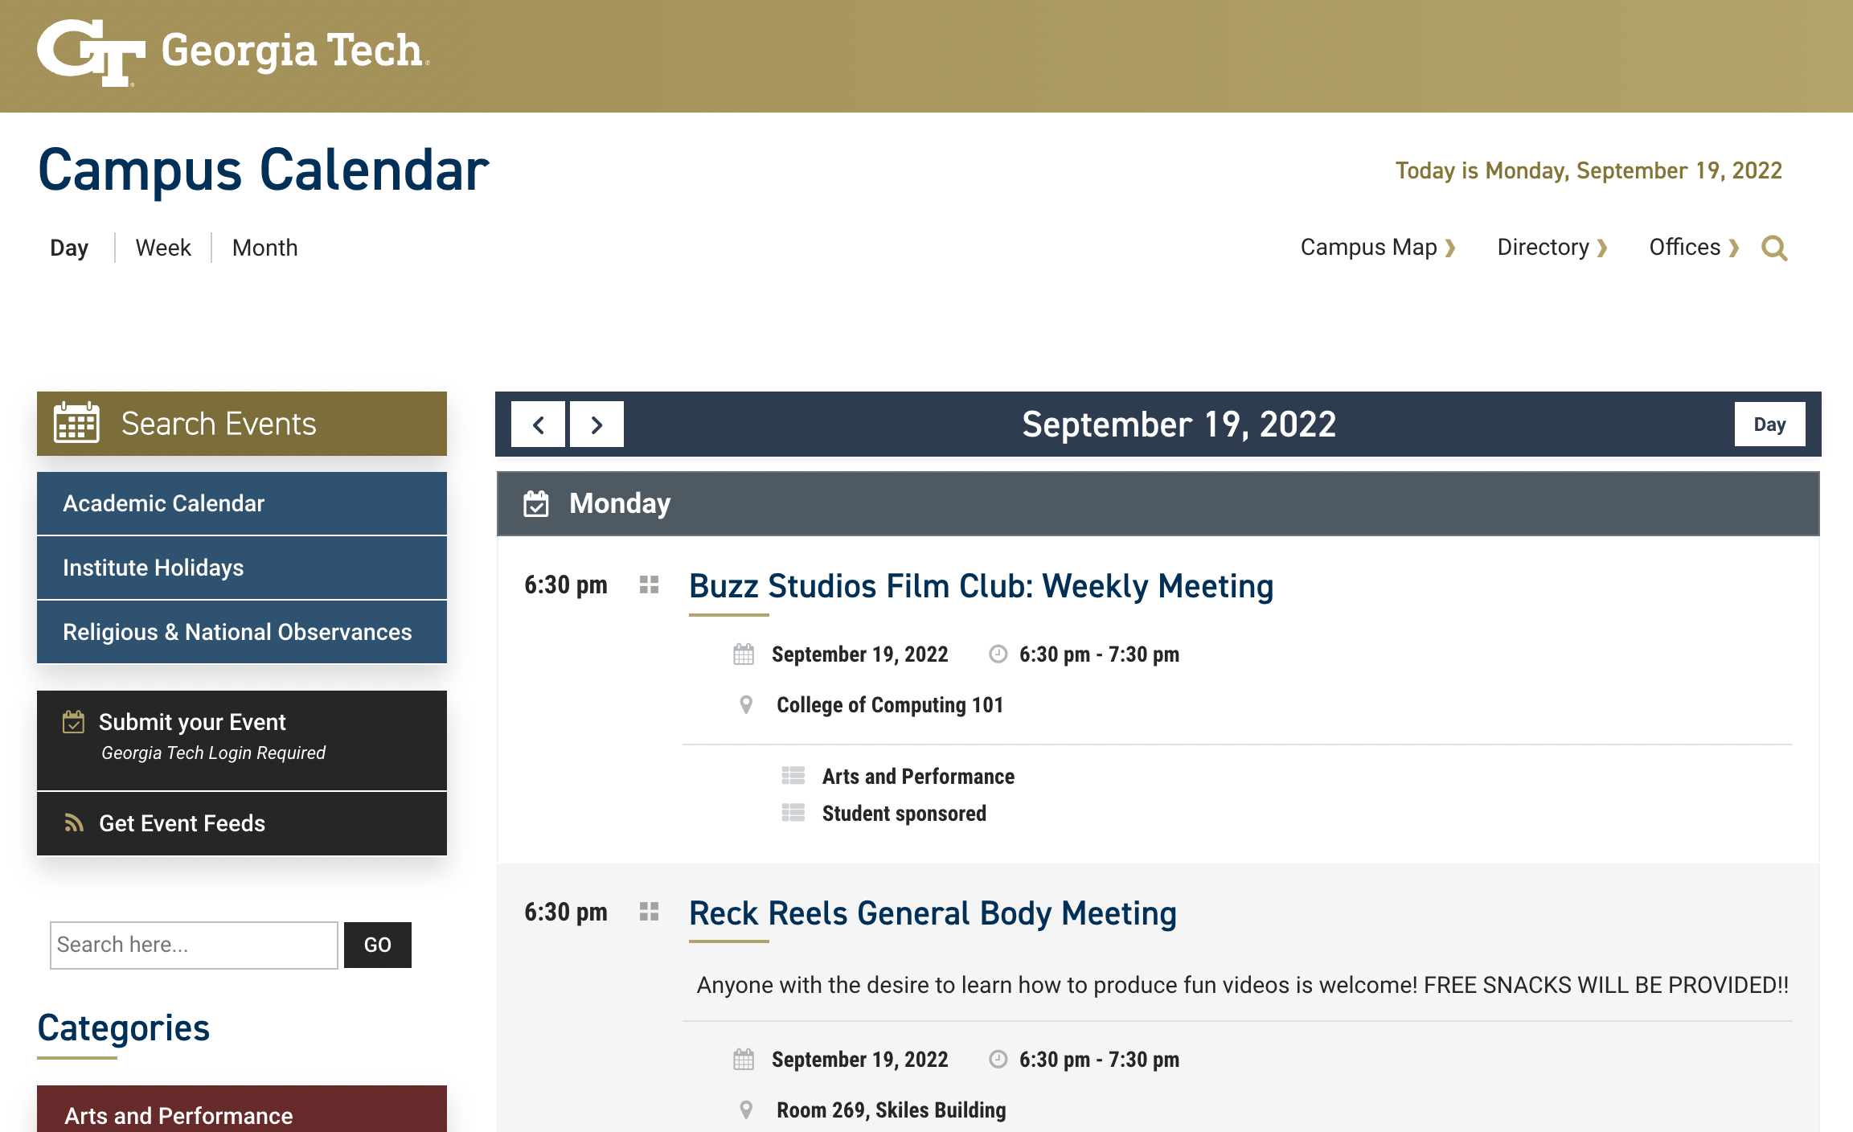Toggle the Month view option
Screen dimensions: 1853x1132
pyautogui.click(x=264, y=248)
